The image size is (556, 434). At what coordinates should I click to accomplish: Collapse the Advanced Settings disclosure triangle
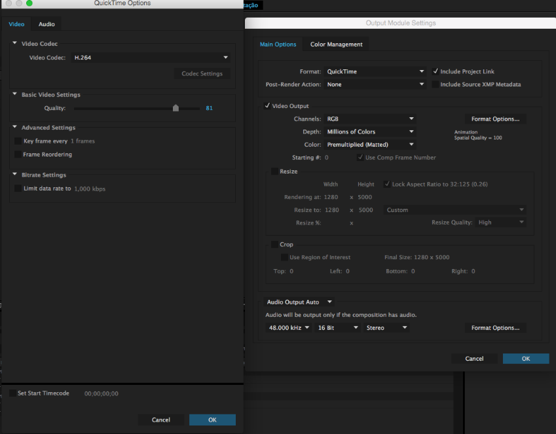tap(14, 126)
